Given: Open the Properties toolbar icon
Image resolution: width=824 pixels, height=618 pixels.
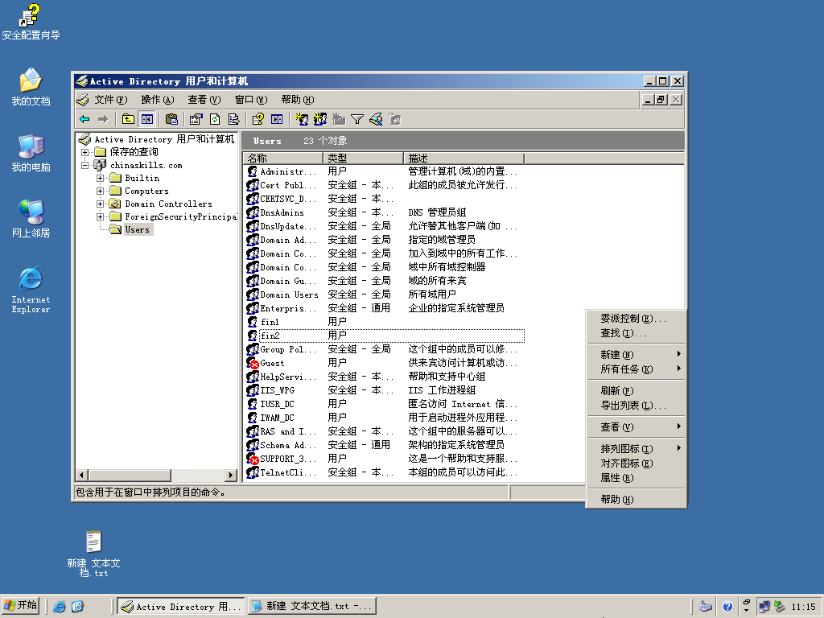Looking at the screenshot, I should [x=196, y=119].
